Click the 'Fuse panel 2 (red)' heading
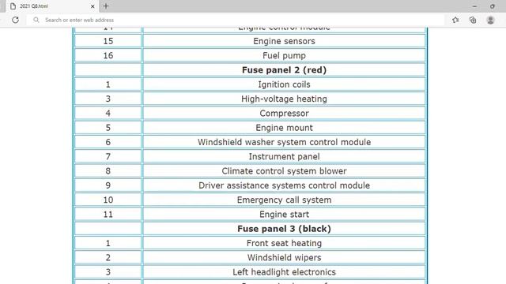Screen dimensions: 506x284 pyautogui.click(x=284, y=70)
